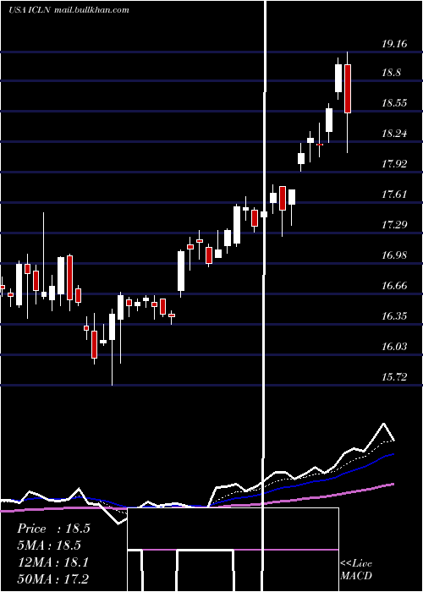Image resolution: width=423 pixels, height=592 pixels.
Task: Click the 16.03 price axis label
Action: tap(394, 347)
